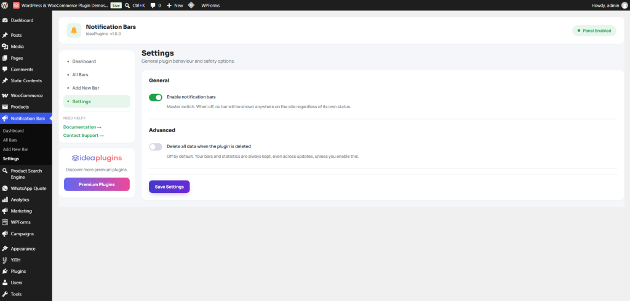Image resolution: width=630 pixels, height=301 pixels.
Task: Select Add New Bar in plugin panel nav
Action: (97, 88)
